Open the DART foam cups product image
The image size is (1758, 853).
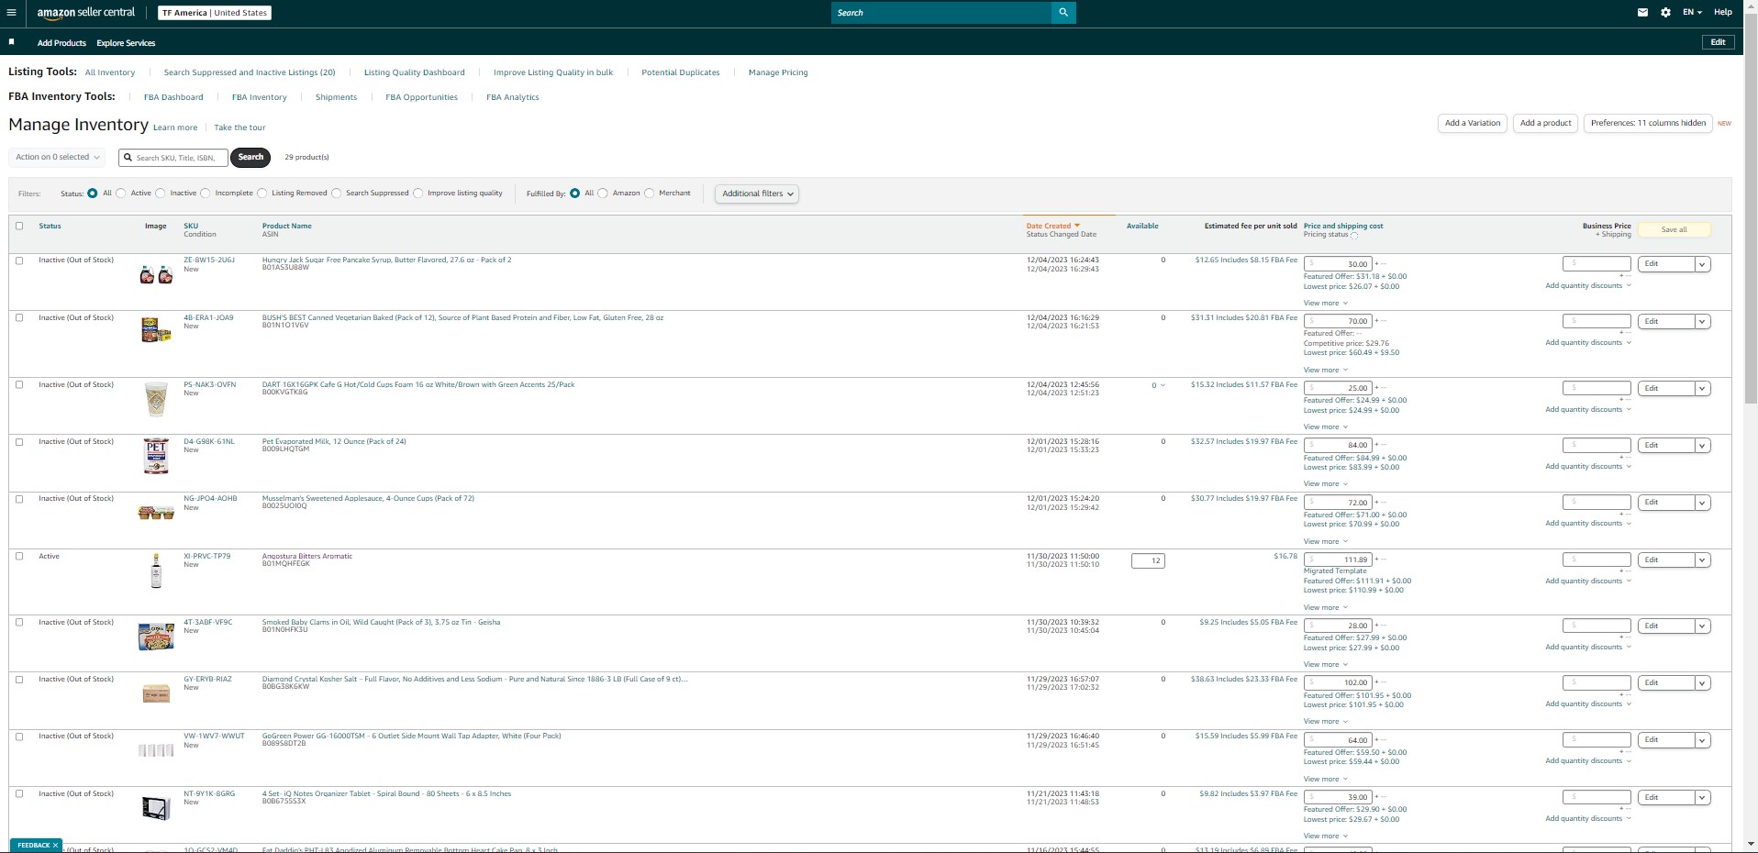156,399
